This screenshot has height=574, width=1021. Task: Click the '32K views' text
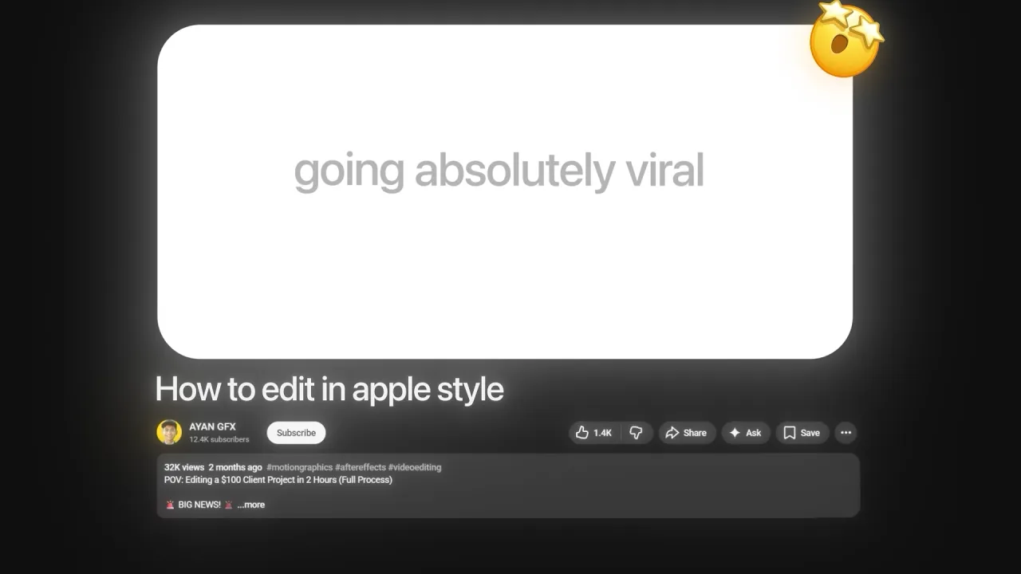pyautogui.click(x=184, y=467)
